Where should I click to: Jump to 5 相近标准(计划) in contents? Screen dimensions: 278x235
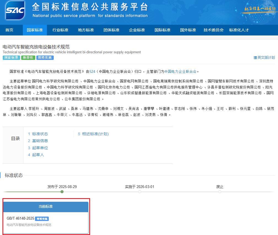click(x=93, y=134)
